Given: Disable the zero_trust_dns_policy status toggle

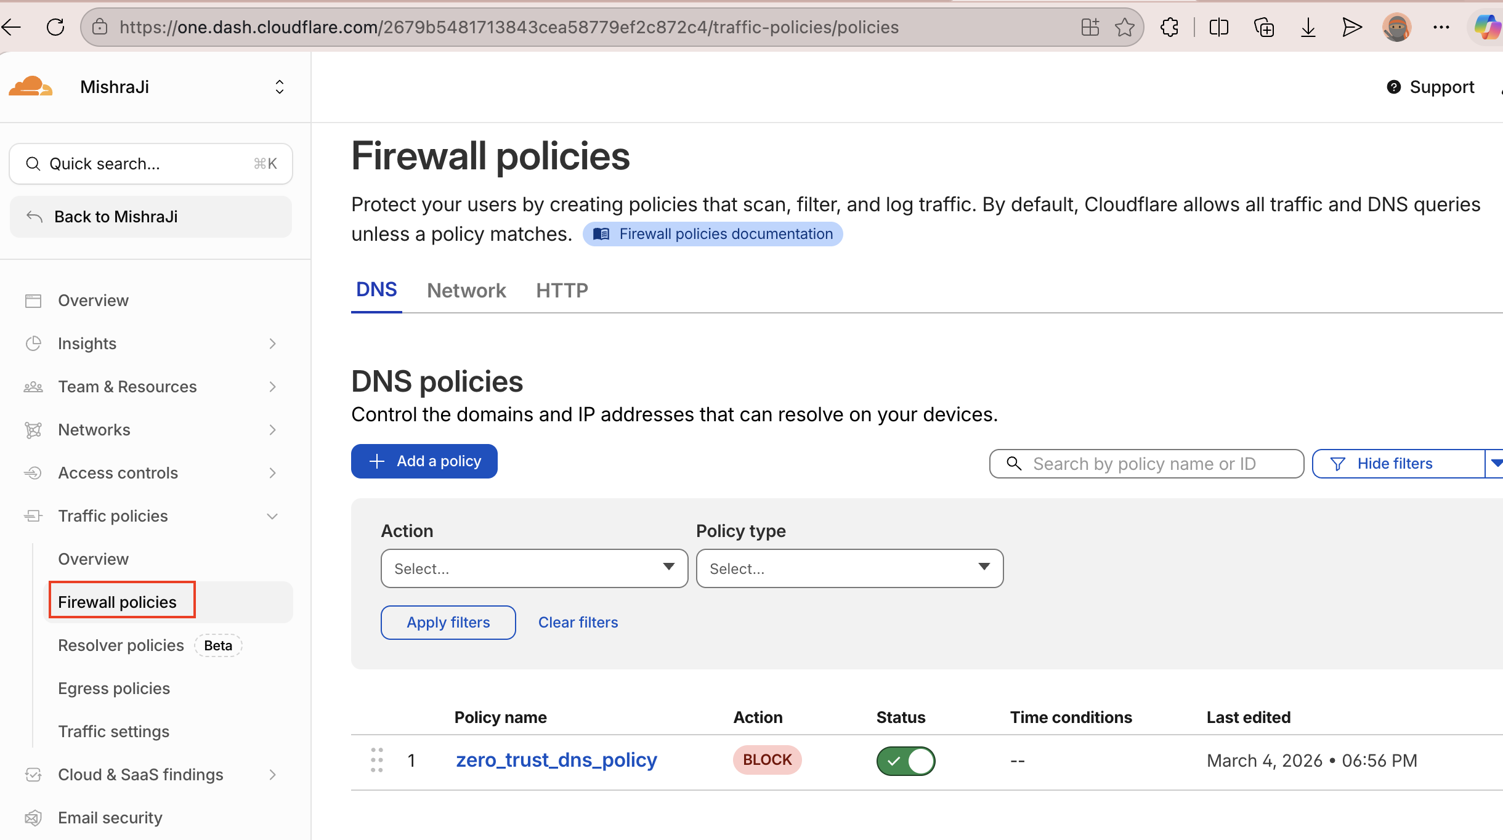Looking at the screenshot, I should (905, 761).
